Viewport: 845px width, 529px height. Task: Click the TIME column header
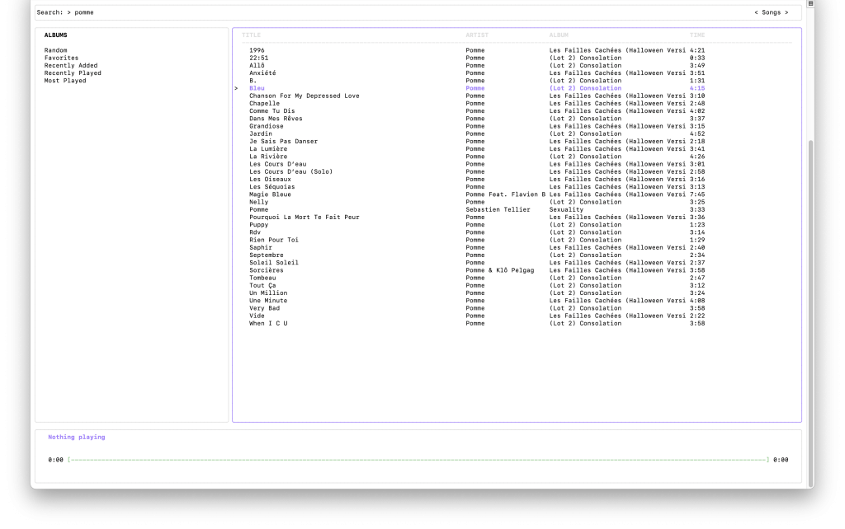coord(697,35)
